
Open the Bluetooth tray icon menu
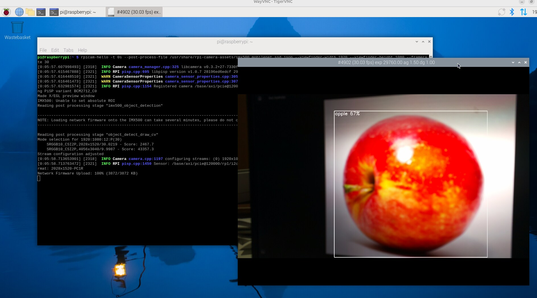point(512,12)
